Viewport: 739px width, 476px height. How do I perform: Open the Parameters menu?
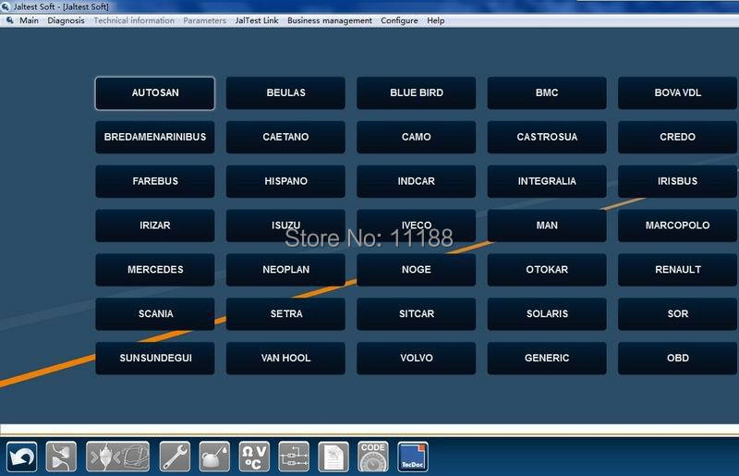(x=204, y=20)
